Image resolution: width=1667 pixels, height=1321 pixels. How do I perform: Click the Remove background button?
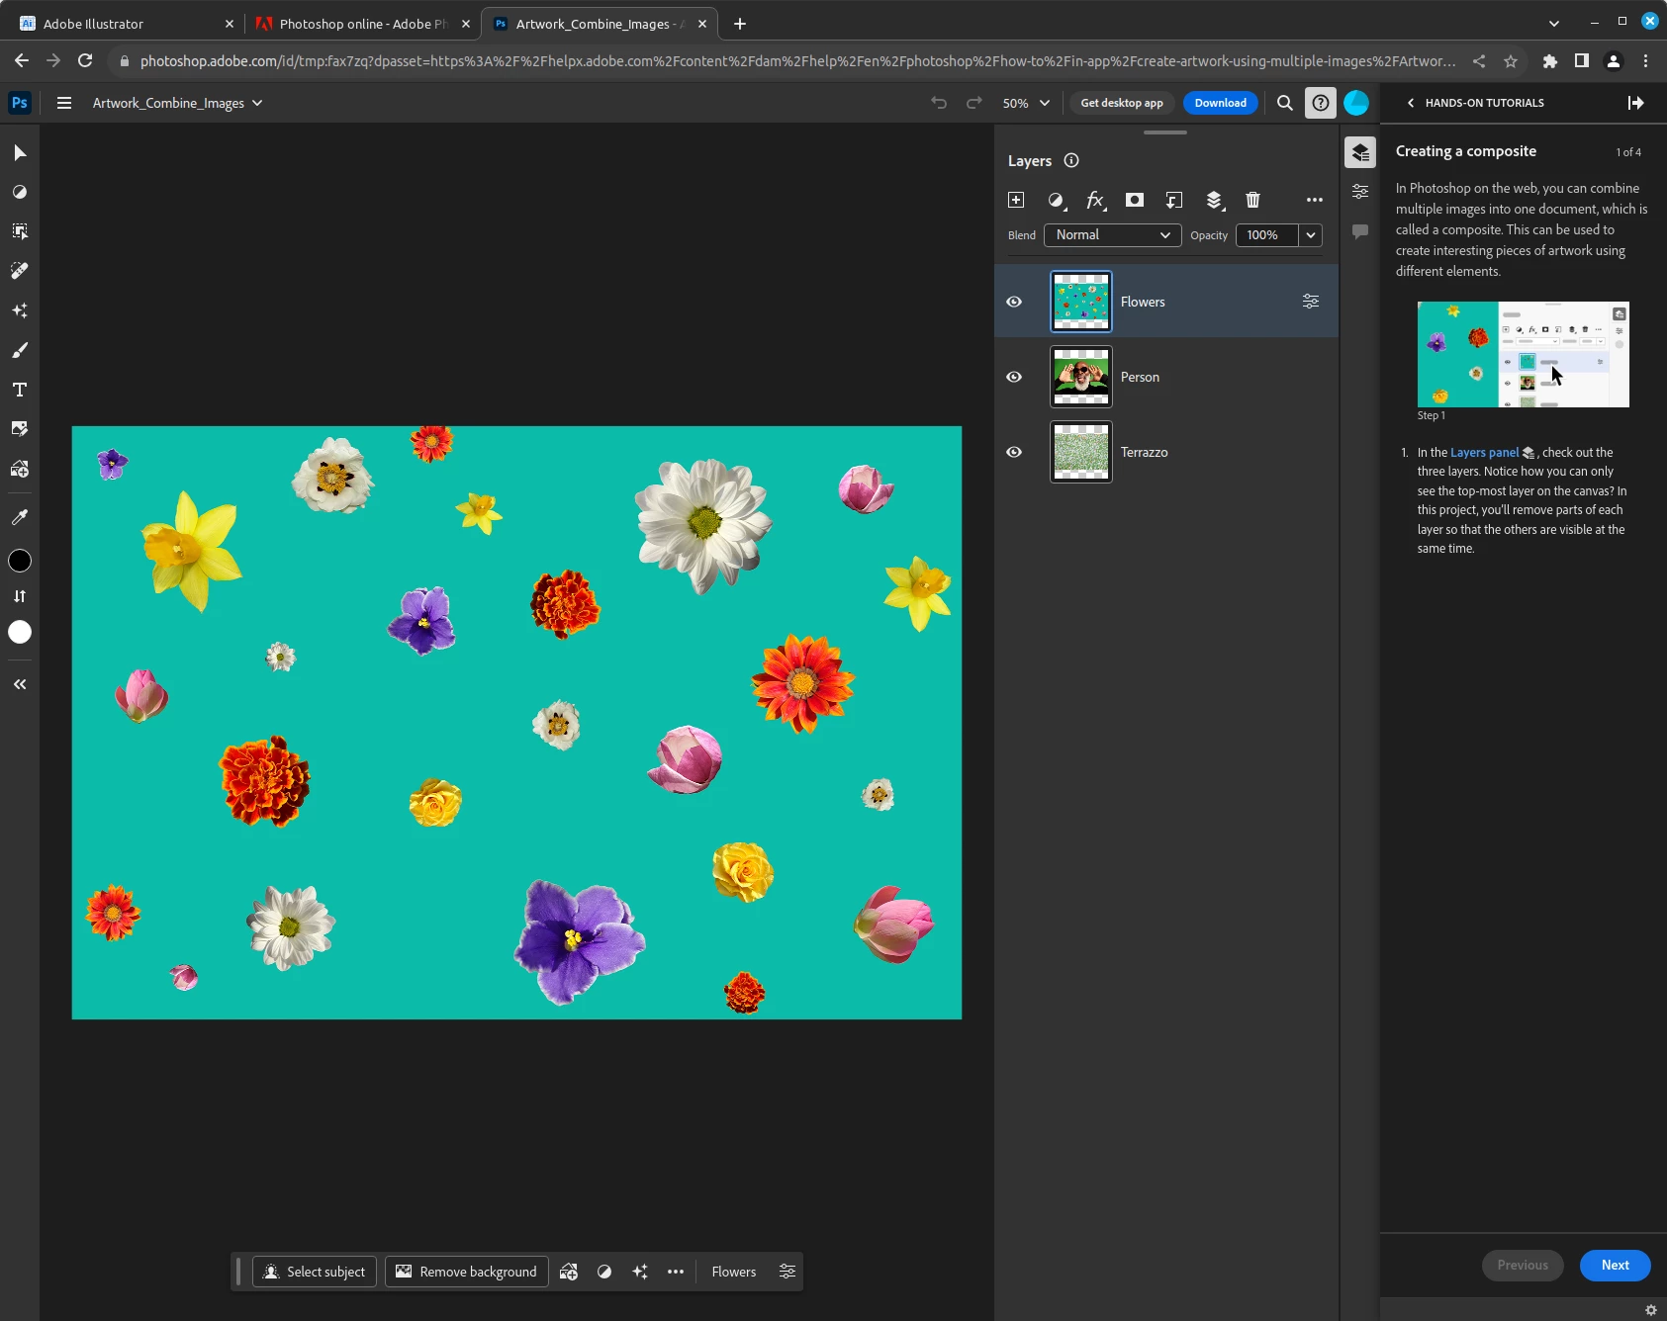467,1272
